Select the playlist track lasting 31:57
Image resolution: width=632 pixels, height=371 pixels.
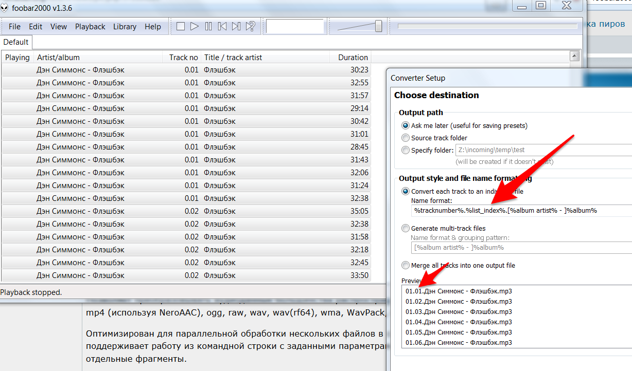pyautogui.click(x=186, y=96)
